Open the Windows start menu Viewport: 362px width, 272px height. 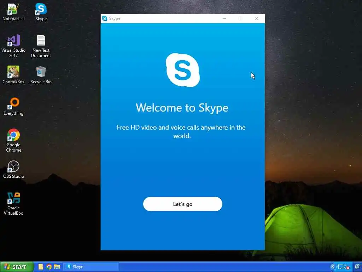point(17,267)
